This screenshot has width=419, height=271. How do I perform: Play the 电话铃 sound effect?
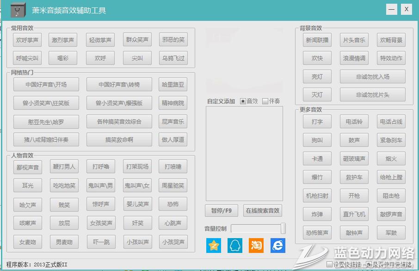[x=354, y=122]
